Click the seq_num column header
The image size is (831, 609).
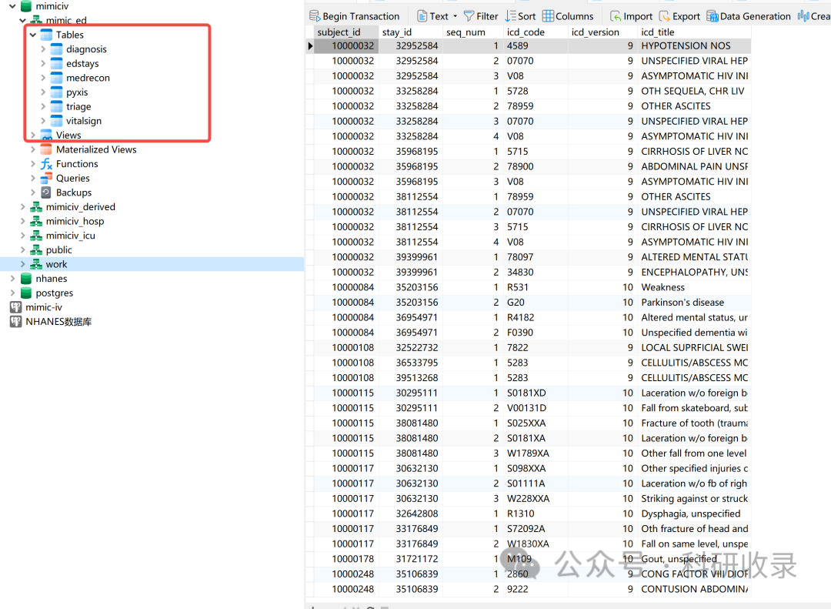472,32
